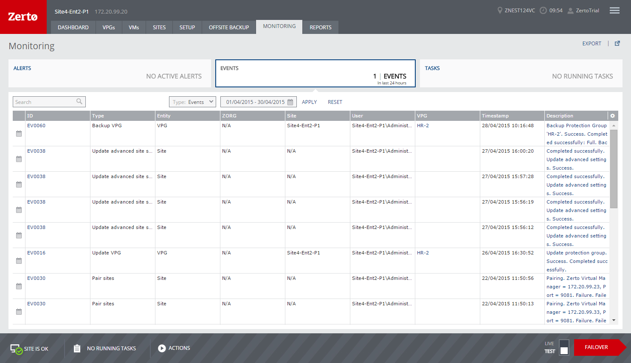Click the clock icon beside 09:54
The width and height of the screenshot is (631, 363).
tap(543, 10)
